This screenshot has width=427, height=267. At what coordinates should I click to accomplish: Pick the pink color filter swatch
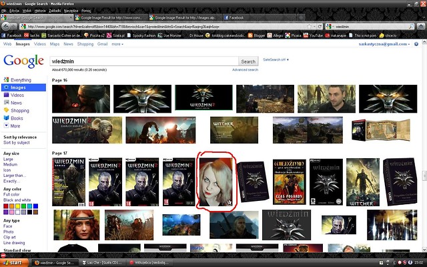point(12,212)
